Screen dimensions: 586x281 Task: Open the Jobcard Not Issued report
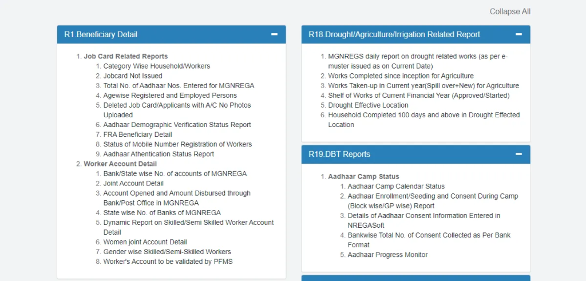point(133,76)
